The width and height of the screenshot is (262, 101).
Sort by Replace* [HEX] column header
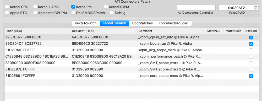point(104,31)
